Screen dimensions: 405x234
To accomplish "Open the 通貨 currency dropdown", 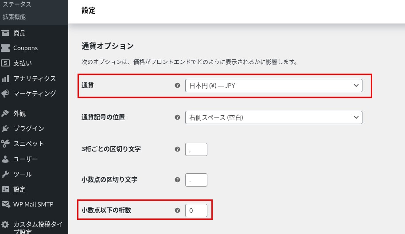I will coord(273,86).
